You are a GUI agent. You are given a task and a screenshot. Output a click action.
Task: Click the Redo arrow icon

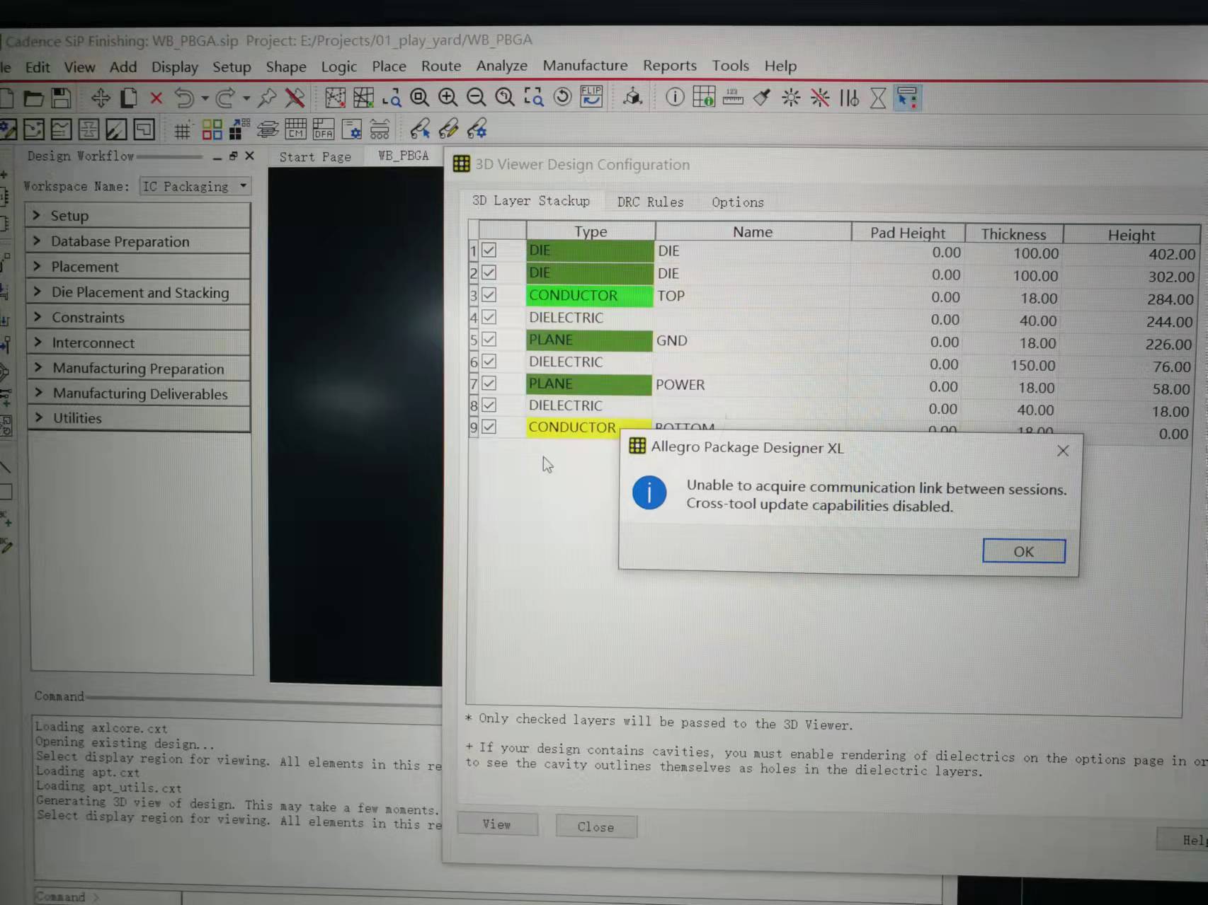pyautogui.click(x=226, y=98)
